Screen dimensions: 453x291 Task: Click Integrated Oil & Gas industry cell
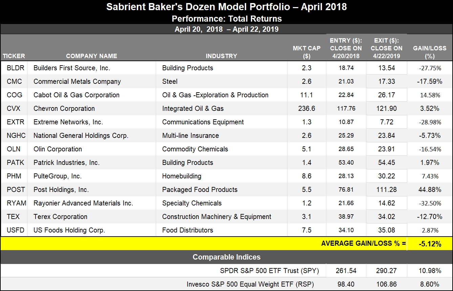193,108
